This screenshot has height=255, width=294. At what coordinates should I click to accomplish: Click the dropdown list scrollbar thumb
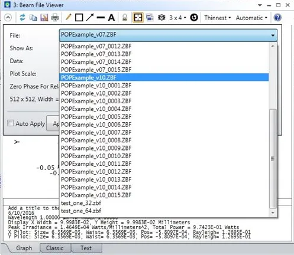click(273, 159)
